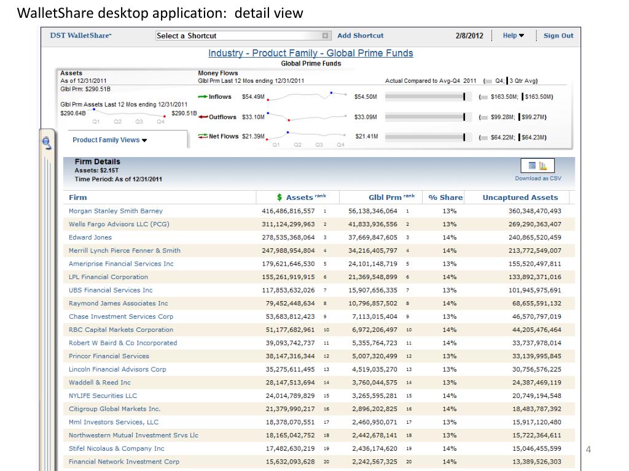629x471 pixels.
Task: Open Morgan Stanley Smith Barney firm
Action: (115, 211)
